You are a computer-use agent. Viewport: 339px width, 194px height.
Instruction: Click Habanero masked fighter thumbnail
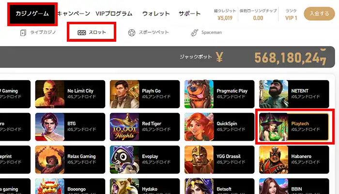(274, 160)
